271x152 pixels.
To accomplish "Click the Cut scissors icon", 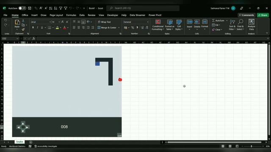I will point(23,21).
